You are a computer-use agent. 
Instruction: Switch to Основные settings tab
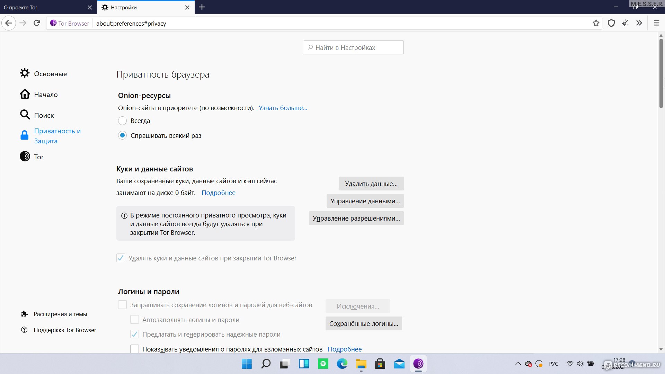[51, 73]
